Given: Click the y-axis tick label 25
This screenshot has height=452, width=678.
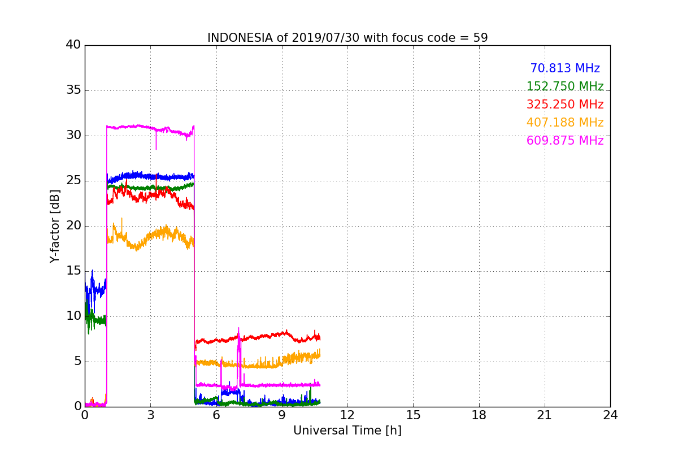Looking at the screenshot, I should [x=73, y=180].
